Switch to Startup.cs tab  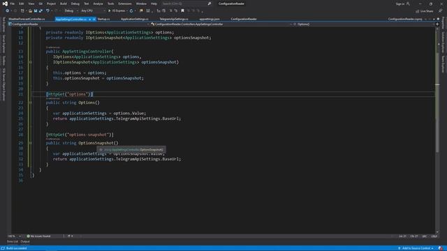click(x=104, y=19)
